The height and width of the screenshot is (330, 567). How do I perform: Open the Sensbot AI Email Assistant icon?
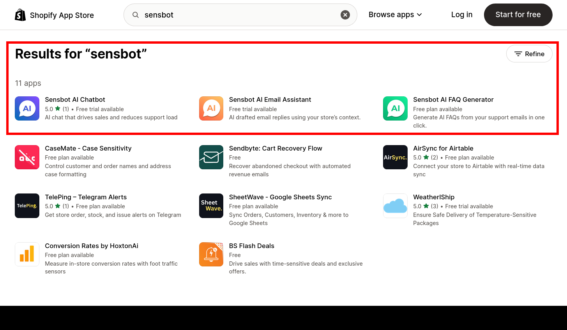pyautogui.click(x=211, y=108)
